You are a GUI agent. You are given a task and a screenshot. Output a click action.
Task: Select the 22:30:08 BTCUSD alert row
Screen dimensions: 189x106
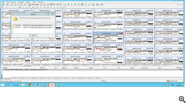[x=33, y=25]
